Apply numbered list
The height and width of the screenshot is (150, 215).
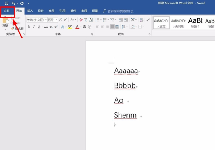tap(105, 20)
